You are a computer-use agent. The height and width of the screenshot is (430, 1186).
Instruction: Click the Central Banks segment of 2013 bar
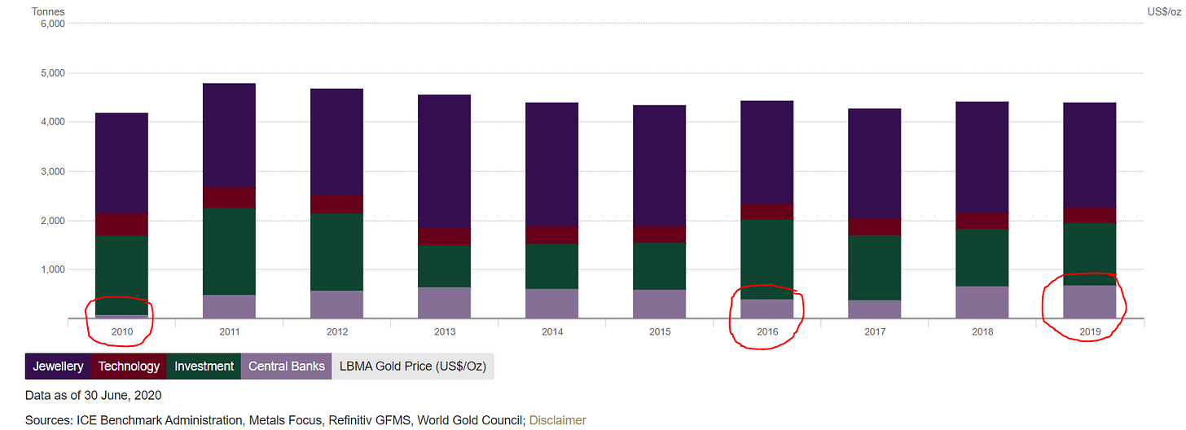click(444, 302)
